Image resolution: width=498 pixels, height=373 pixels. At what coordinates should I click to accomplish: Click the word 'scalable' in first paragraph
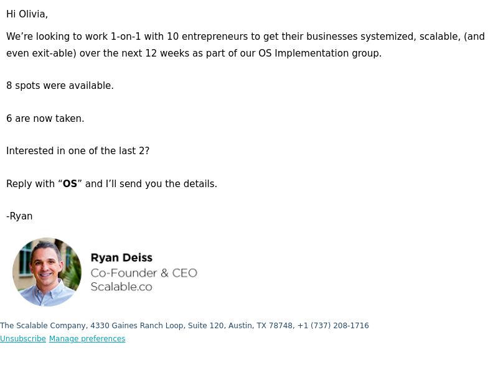440,37
